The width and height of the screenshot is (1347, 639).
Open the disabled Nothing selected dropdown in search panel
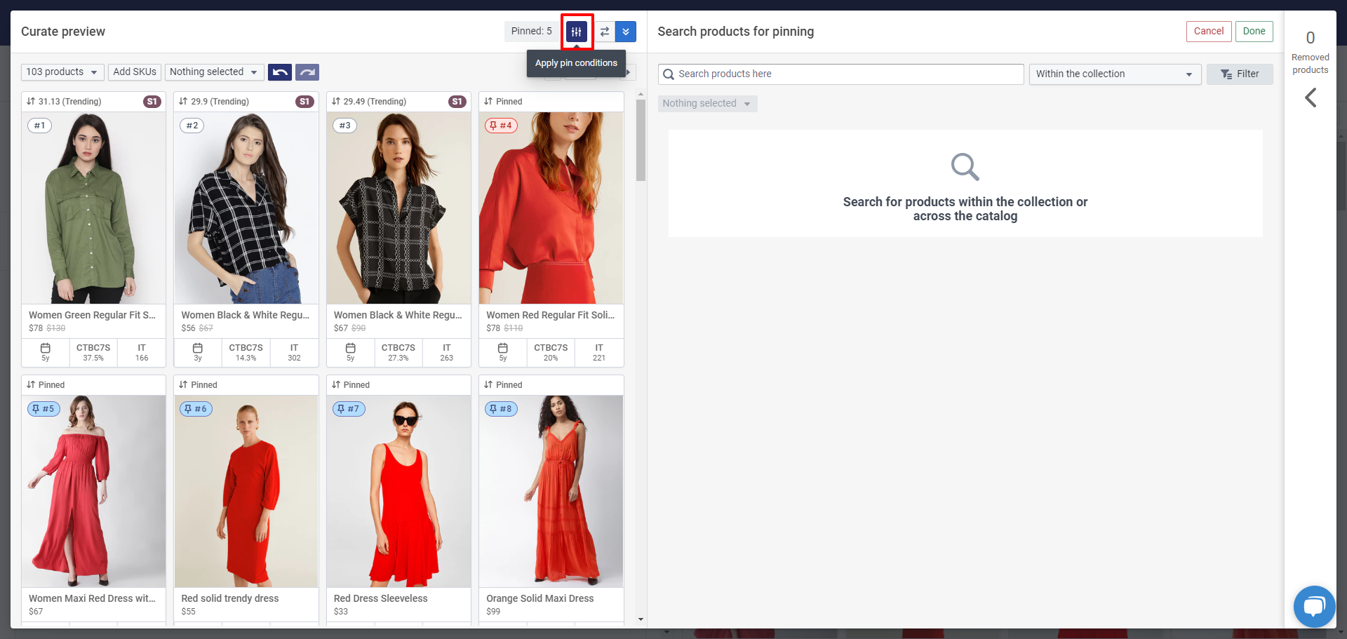tap(707, 104)
